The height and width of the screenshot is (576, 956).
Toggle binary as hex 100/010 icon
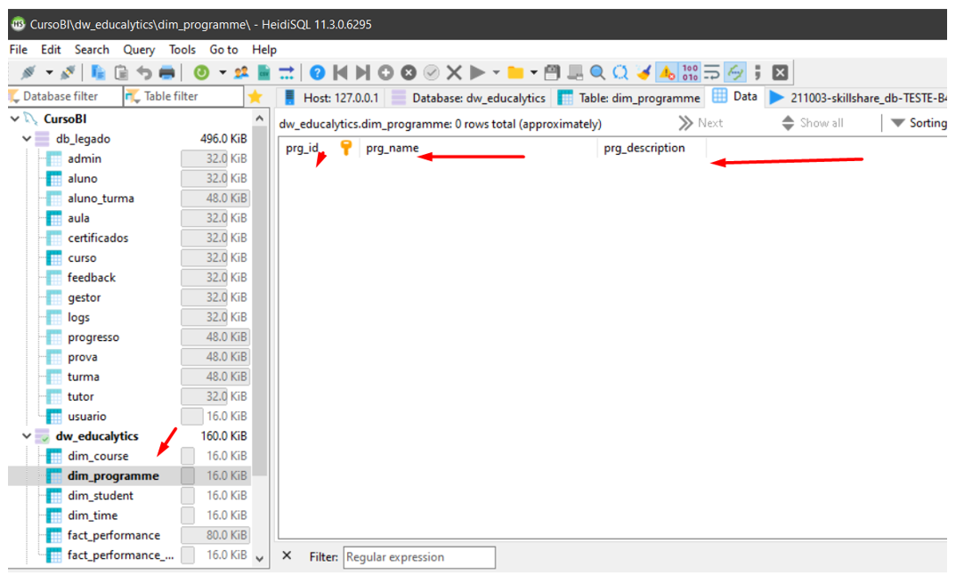[x=690, y=72]
